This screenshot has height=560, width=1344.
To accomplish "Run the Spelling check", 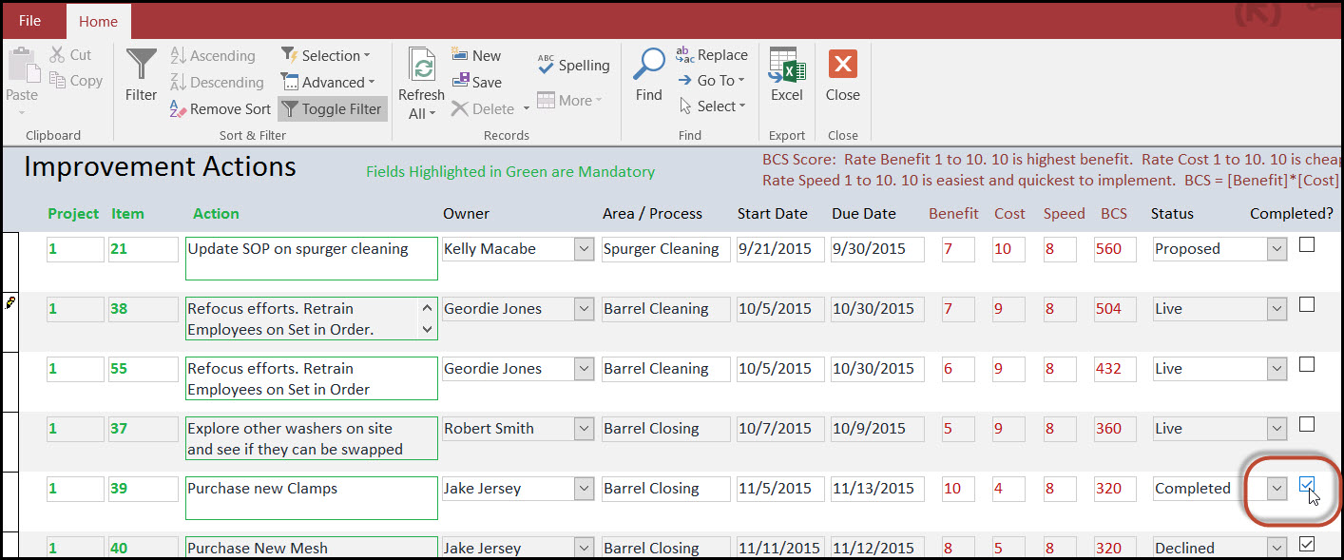I will coord(573,66).
